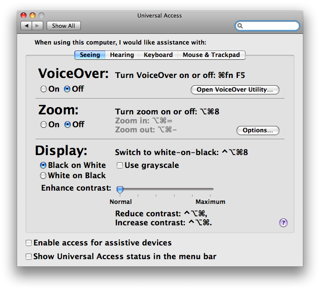Click Show All button

pos(63,26)
